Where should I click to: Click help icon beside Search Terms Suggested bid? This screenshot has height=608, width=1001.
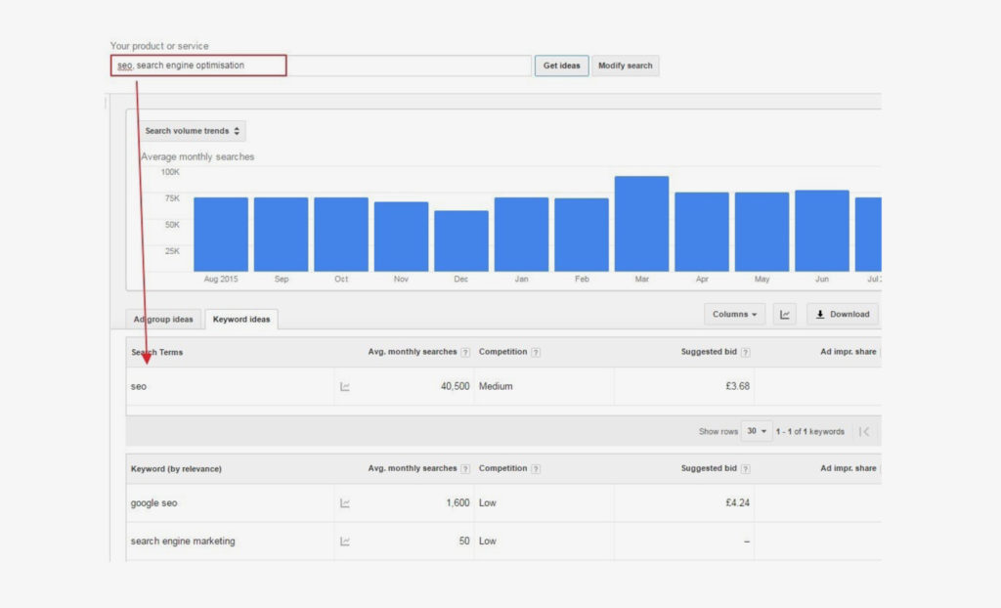745,353
